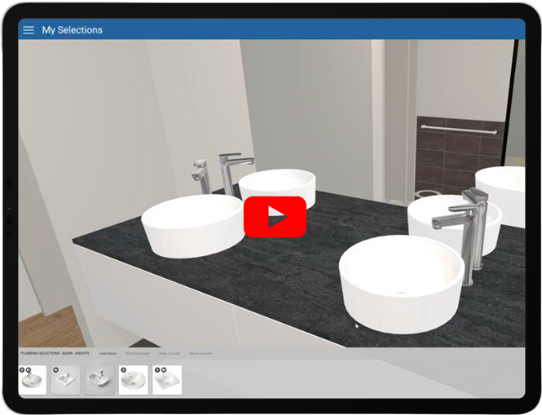Click the dollar badge on fifth thumbnail
The image size is (542, 415).
[x=156, y=370]
